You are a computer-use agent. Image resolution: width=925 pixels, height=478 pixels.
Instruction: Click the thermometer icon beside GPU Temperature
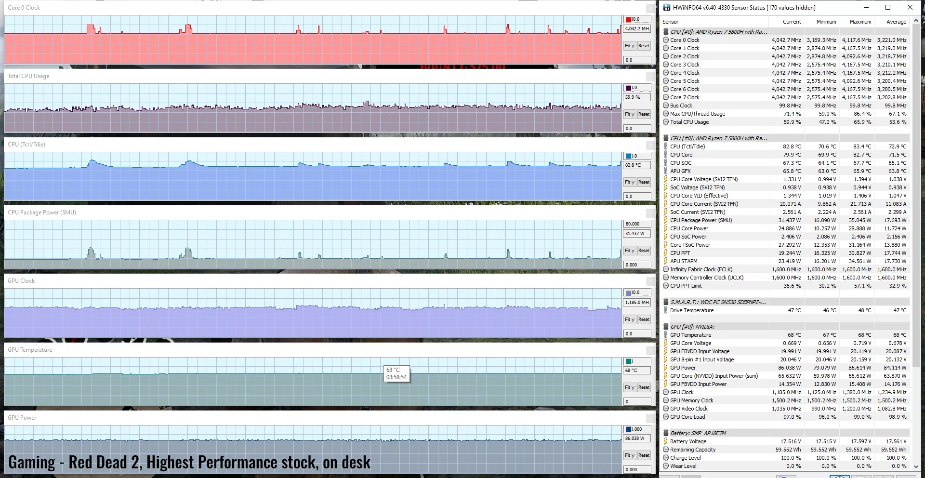[x=666, y=334]
